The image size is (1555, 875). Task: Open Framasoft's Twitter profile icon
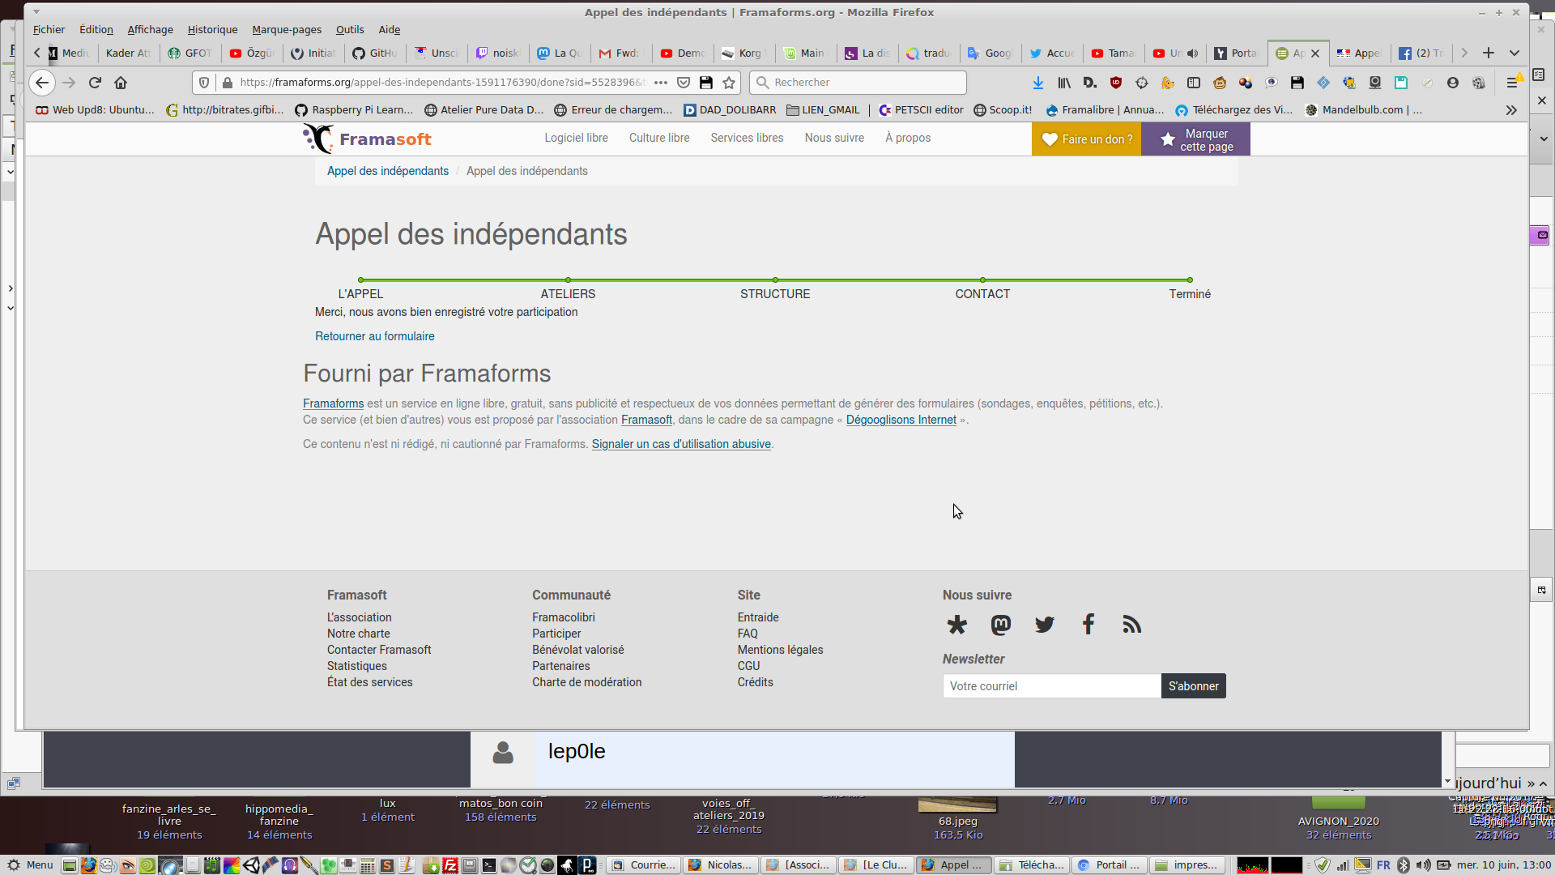(x=1045, y=625)
